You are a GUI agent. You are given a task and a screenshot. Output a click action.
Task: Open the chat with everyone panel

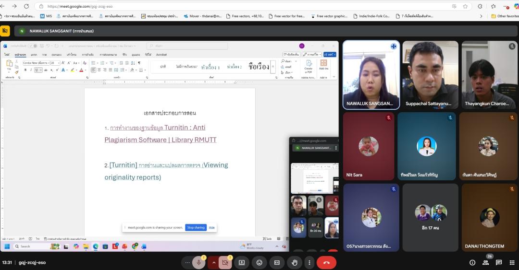[499, 262]
